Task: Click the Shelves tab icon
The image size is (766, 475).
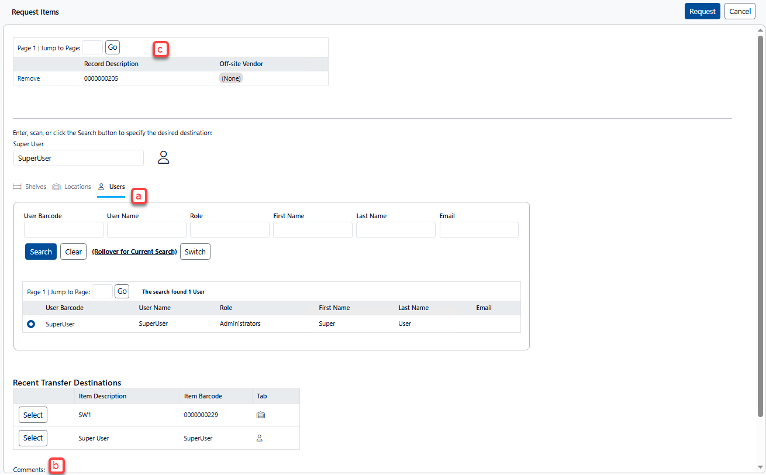Action: click(x=17, y=187)
